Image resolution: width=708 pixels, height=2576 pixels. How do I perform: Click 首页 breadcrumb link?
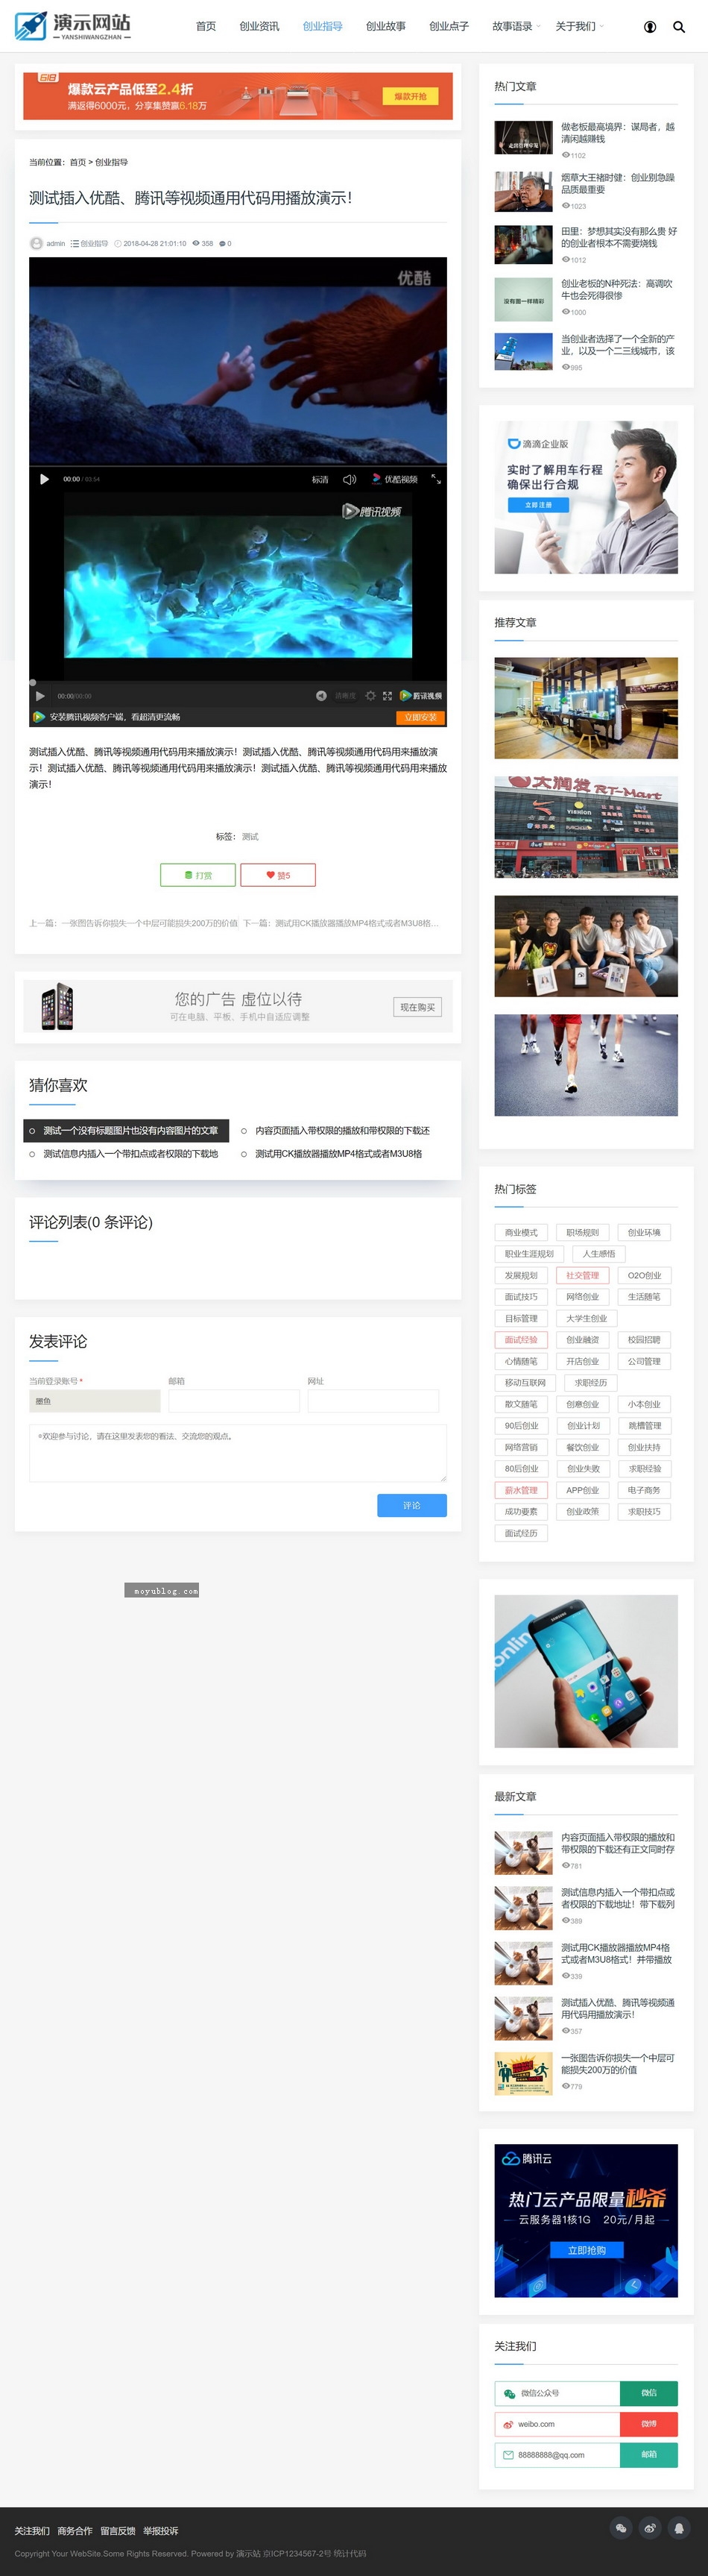78,162
